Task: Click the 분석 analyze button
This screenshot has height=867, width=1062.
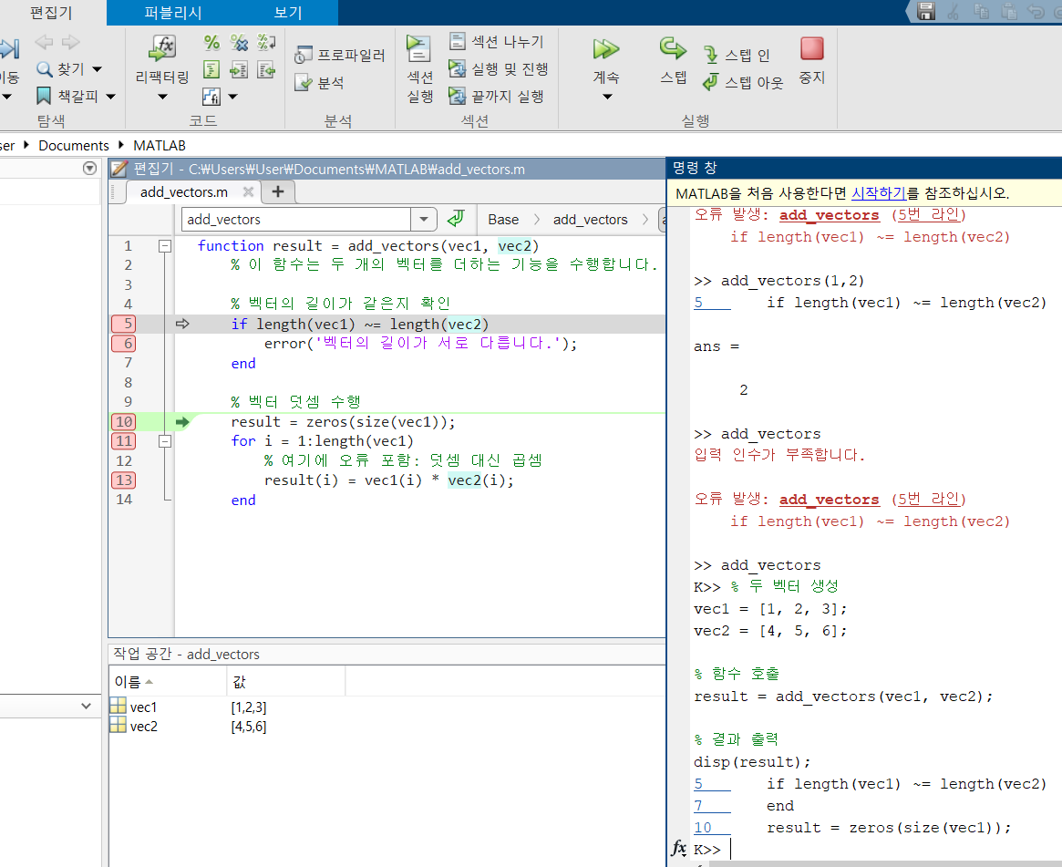Action: pyautogui.click(x=320, y=83)
